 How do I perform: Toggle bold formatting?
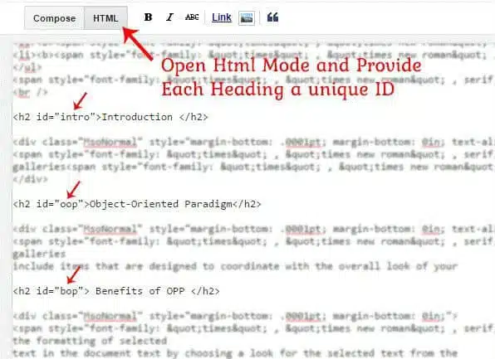point(148,17)
